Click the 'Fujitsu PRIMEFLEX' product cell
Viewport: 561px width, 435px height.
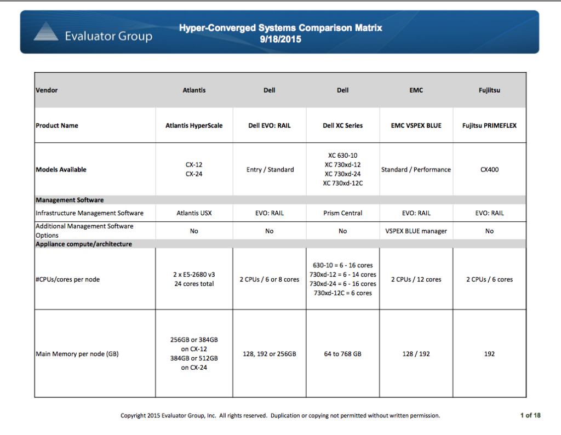click(x=489, y=125)
